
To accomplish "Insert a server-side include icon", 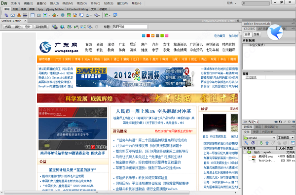I will tap(75, 15).
